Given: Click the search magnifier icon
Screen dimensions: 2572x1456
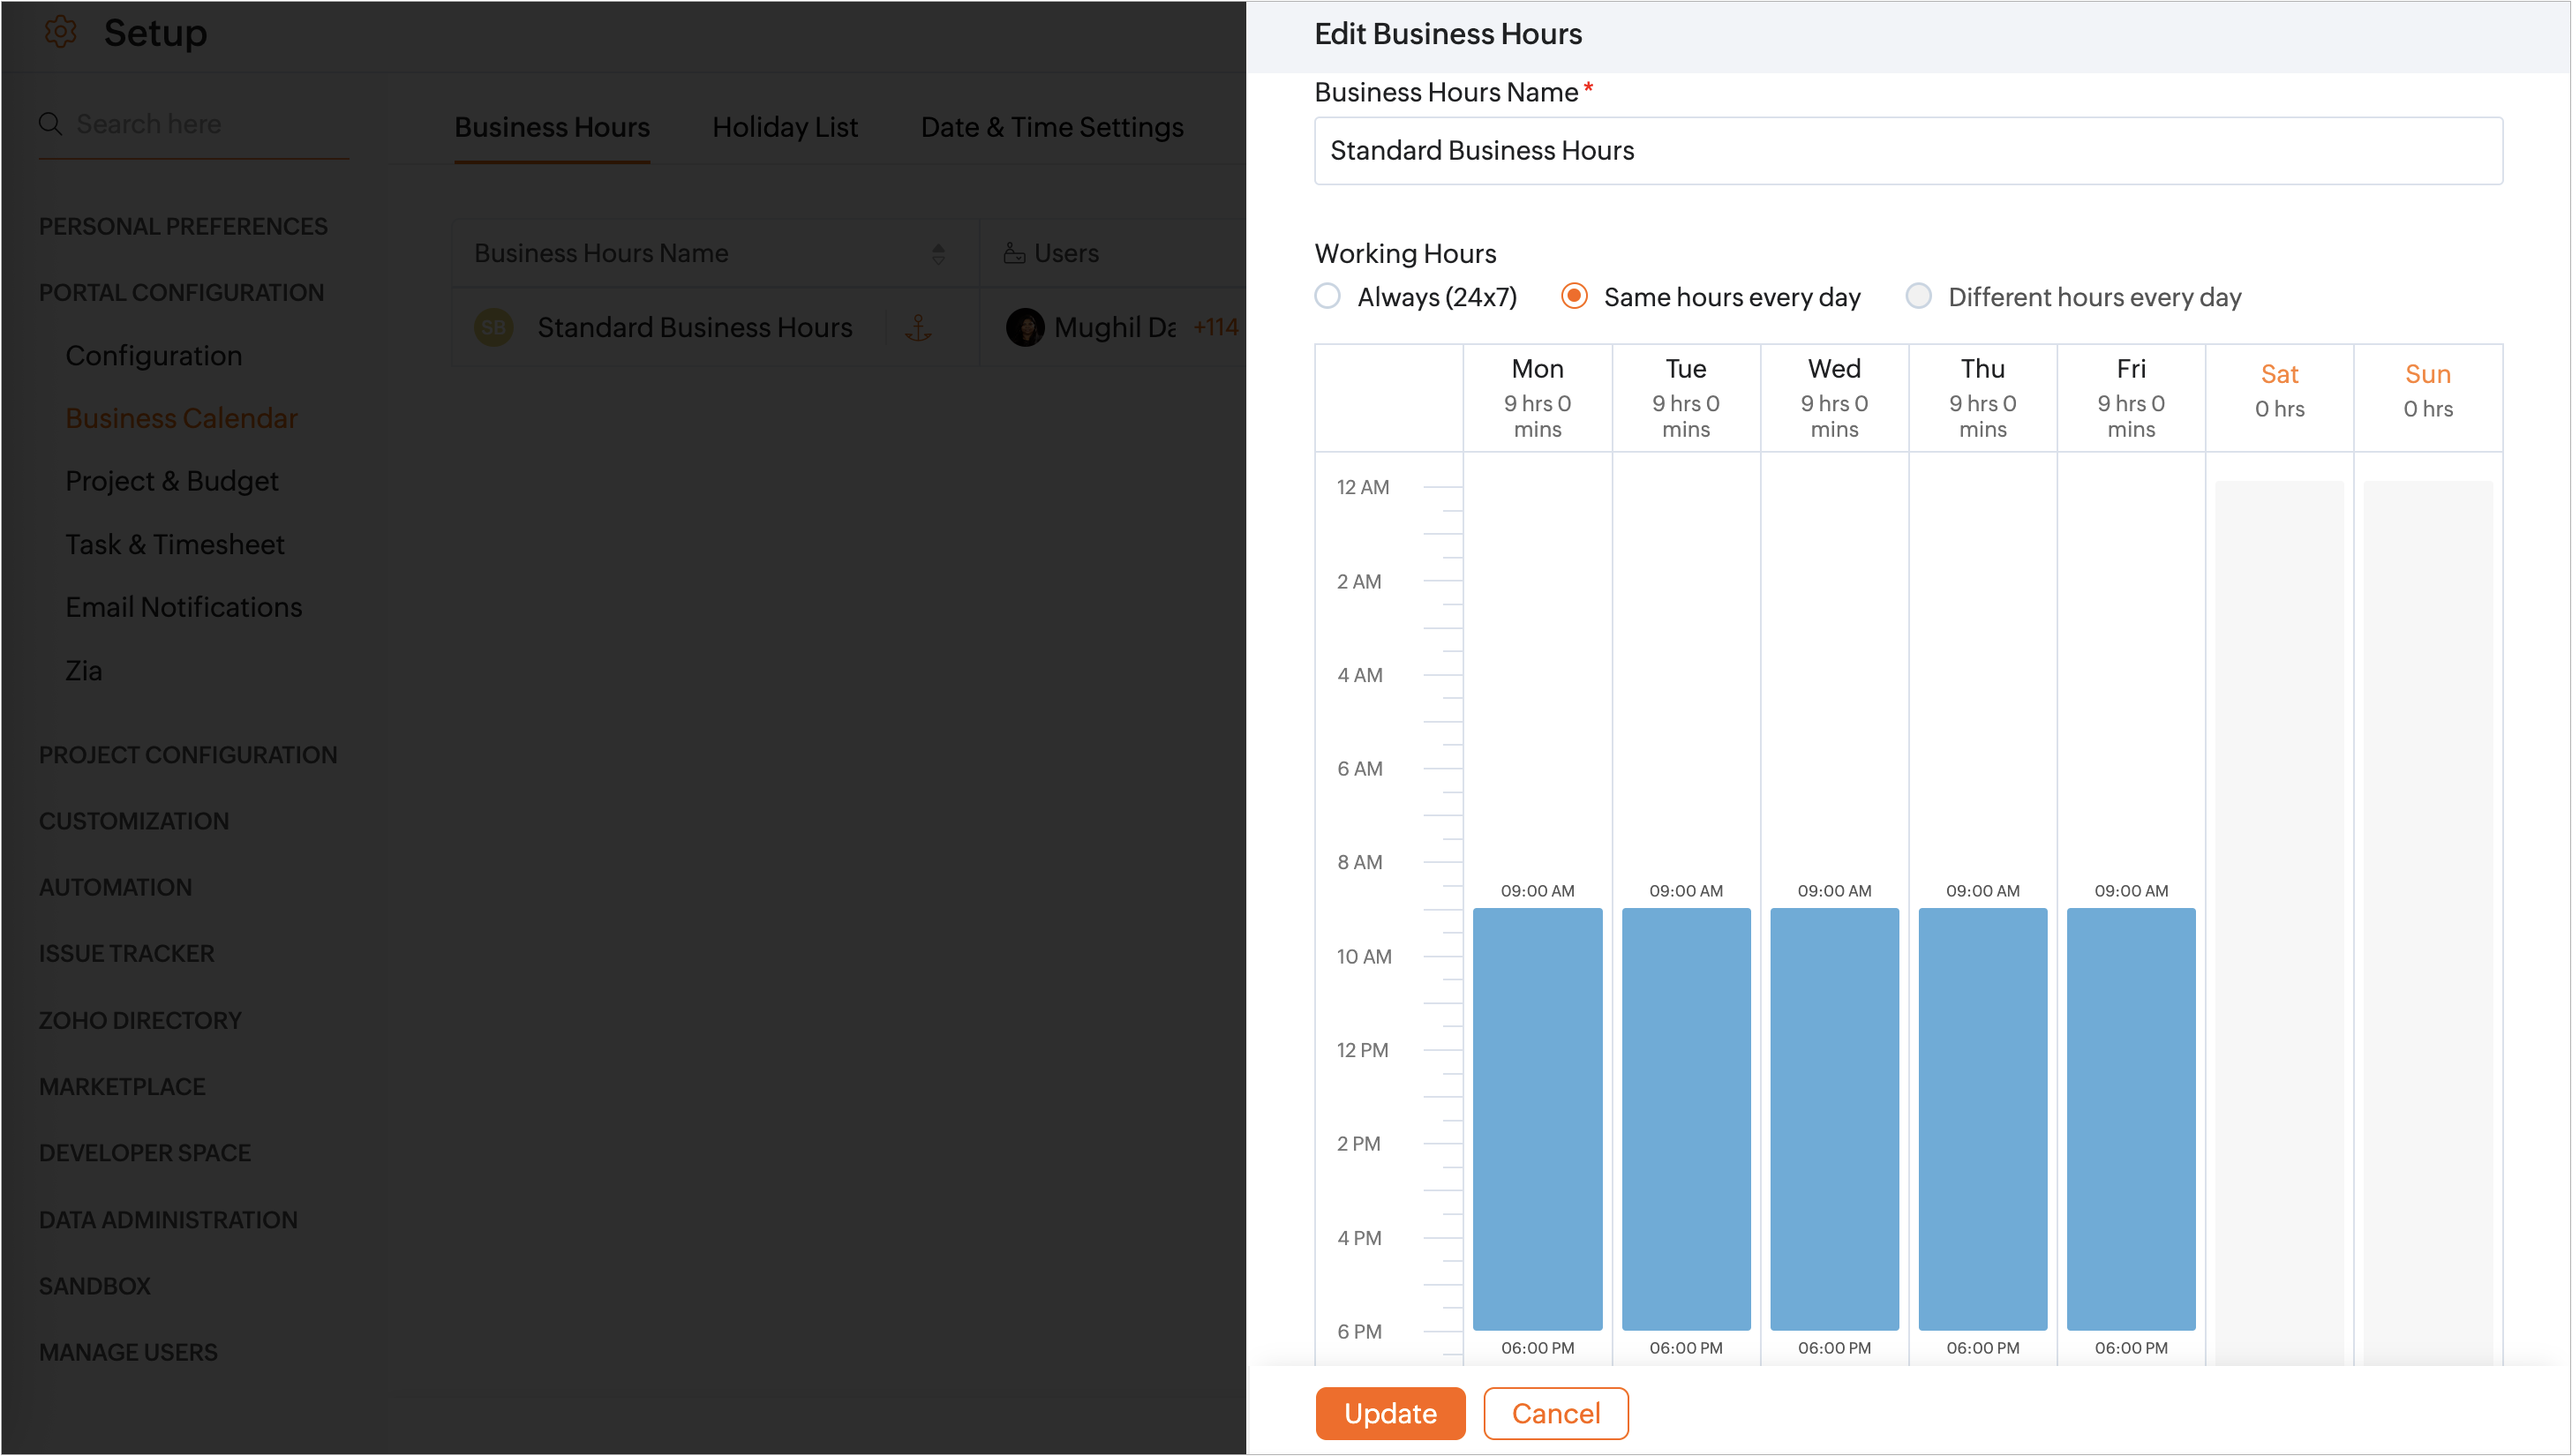Looking at the screenshot, I should pyautogui.click(x=50, y=124).
